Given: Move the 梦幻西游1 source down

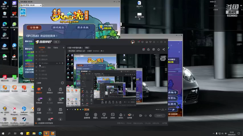Looking at the screenshot, I should point(60,63).
